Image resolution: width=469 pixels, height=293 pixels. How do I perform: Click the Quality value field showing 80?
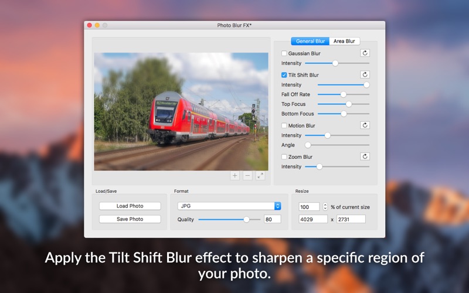273,219
